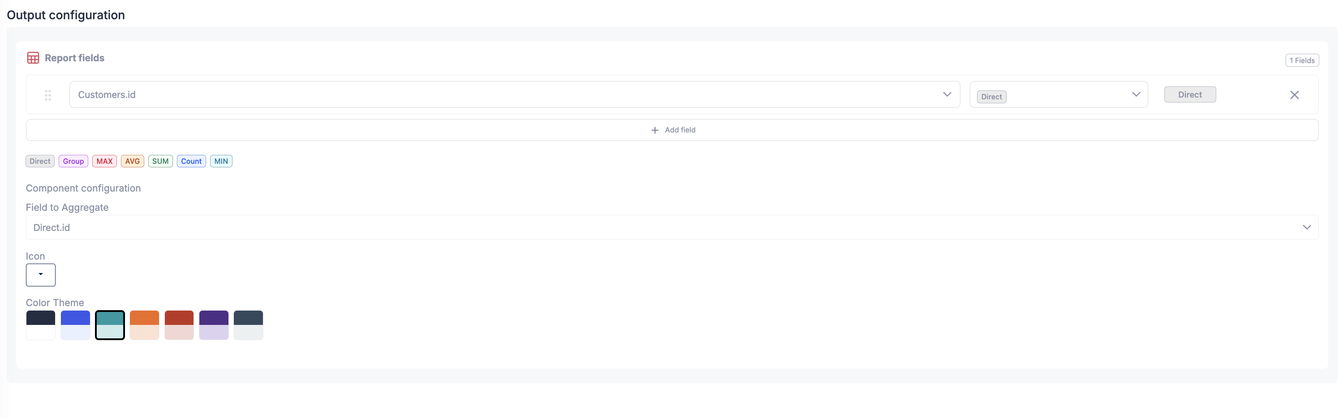Click the orange AVG tag
The image size is (1343, 418).
(133, 162)
